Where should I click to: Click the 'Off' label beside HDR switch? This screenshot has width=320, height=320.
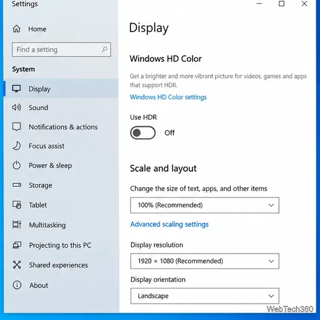170,133
